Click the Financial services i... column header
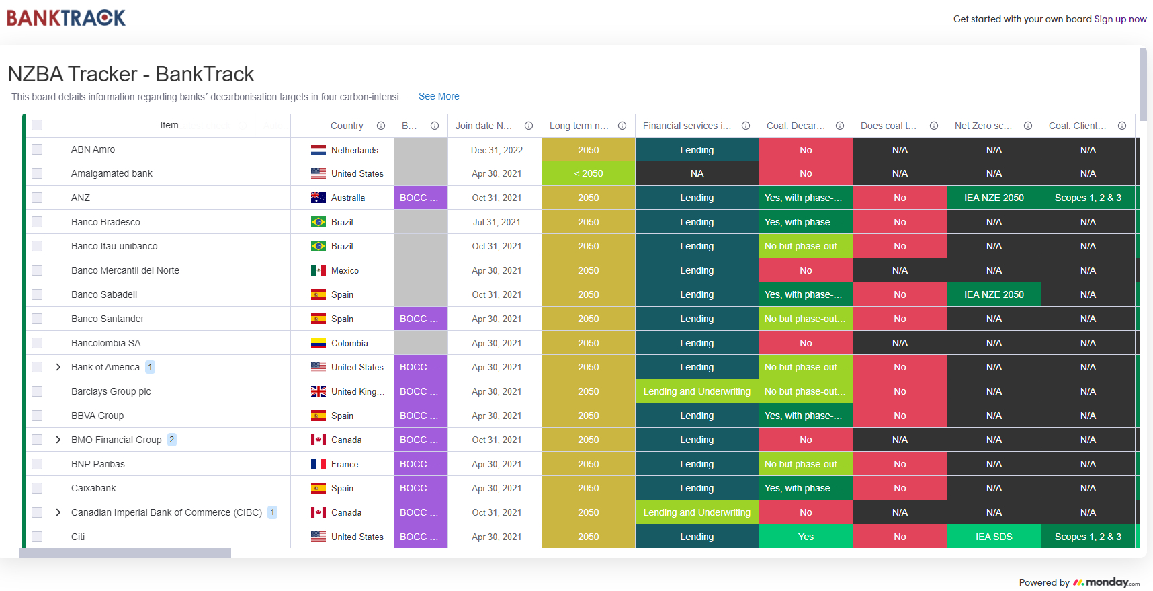 click(687, 126)
